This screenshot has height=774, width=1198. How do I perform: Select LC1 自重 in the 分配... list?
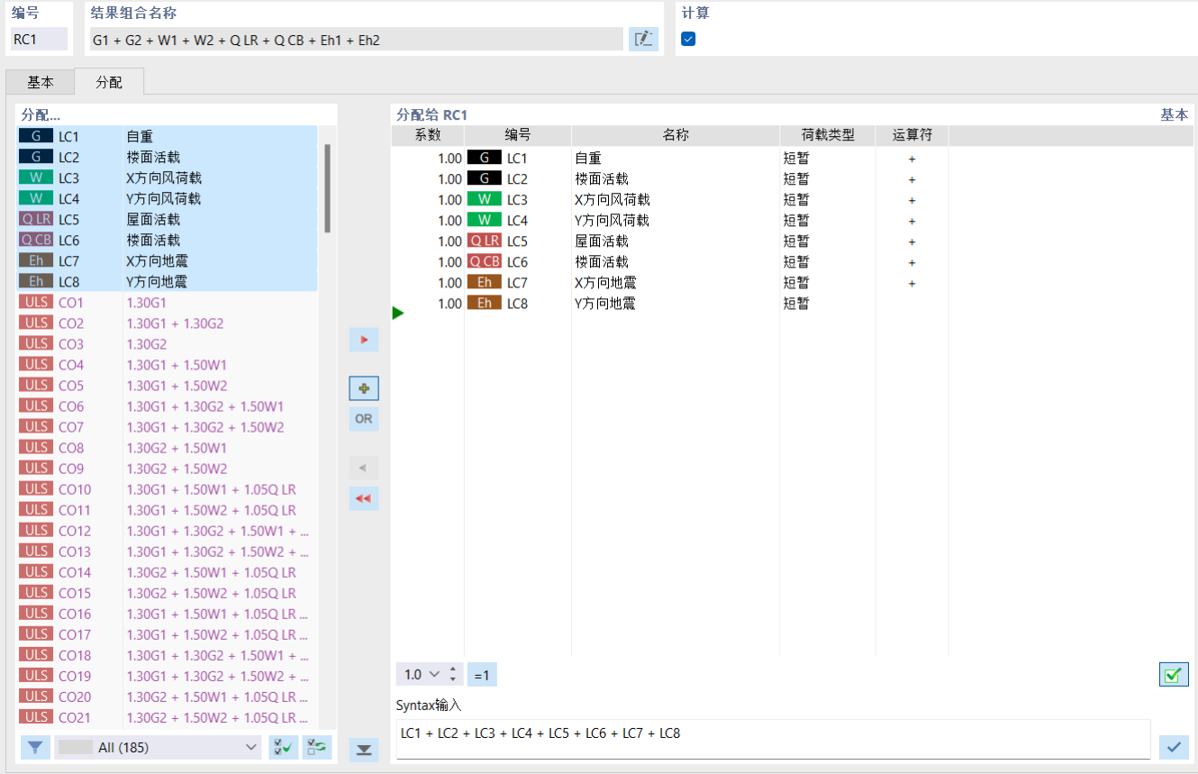click(168, 136)
